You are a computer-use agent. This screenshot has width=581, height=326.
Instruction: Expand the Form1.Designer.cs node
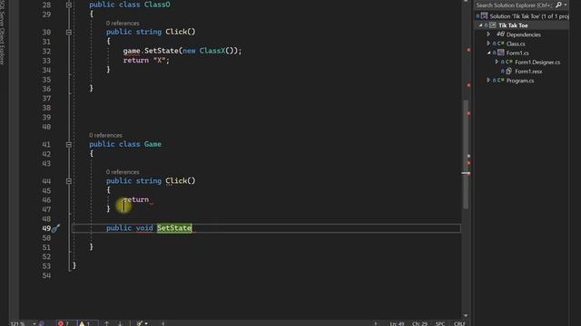click(x=497, y=62)
